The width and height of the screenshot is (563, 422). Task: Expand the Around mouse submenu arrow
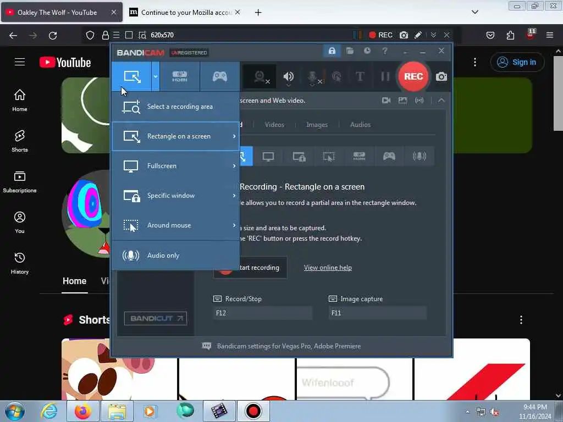pos(234,225)
